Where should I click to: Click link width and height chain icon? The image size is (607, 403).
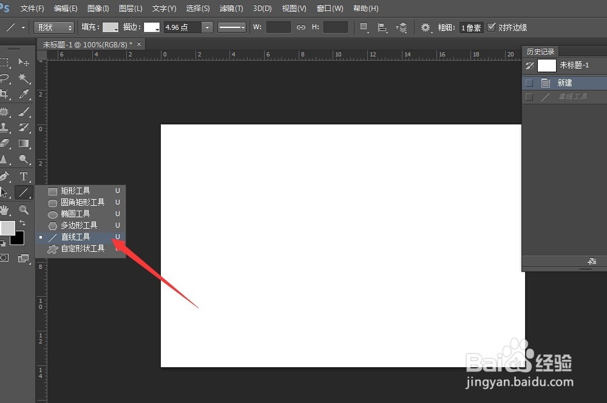[x=301, y=27]
